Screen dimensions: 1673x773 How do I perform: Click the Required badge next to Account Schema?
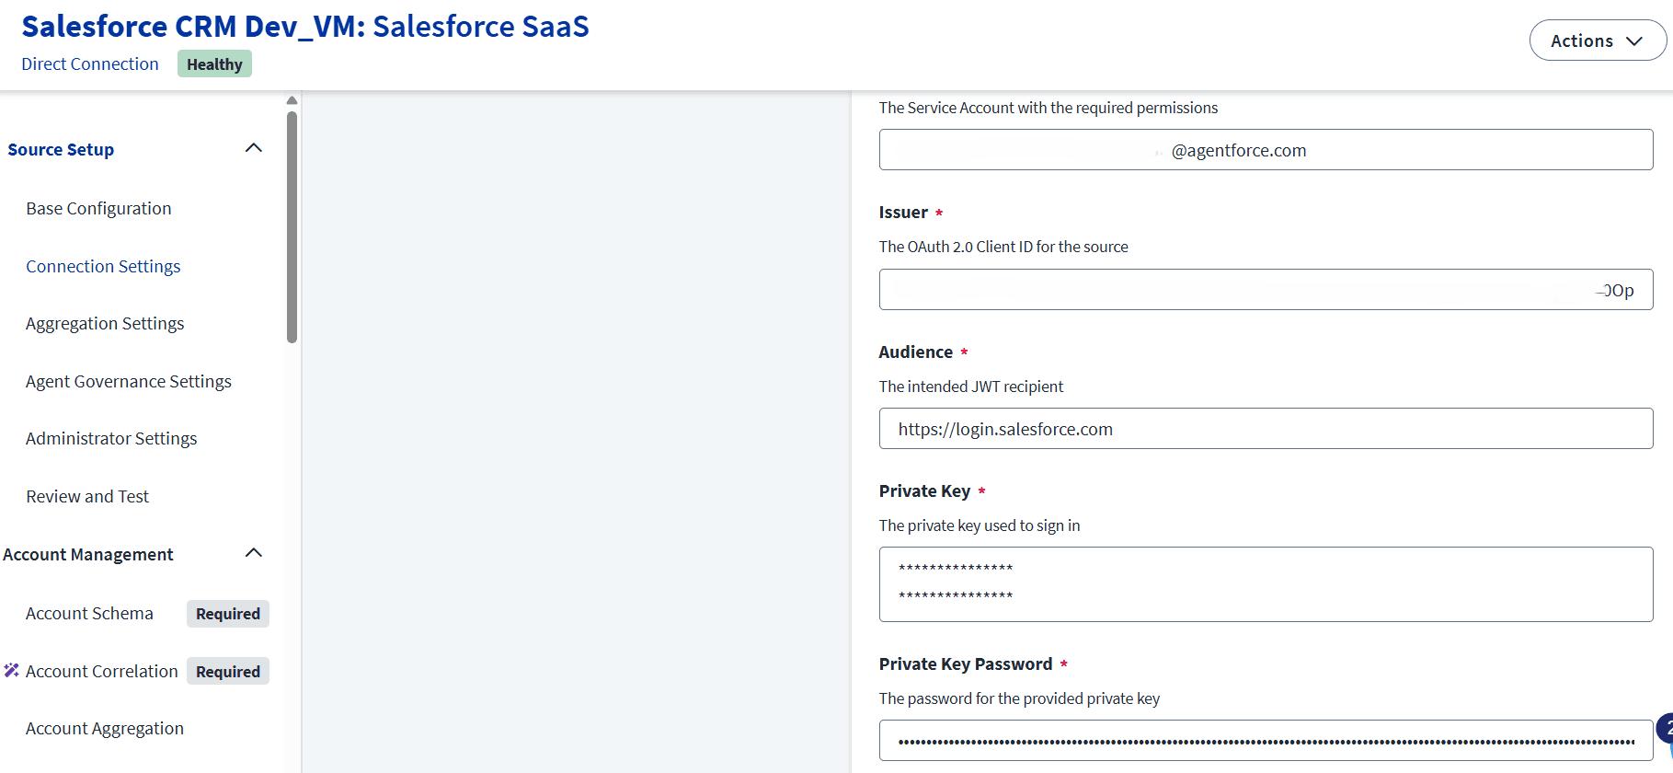click(x=228, y=614)
